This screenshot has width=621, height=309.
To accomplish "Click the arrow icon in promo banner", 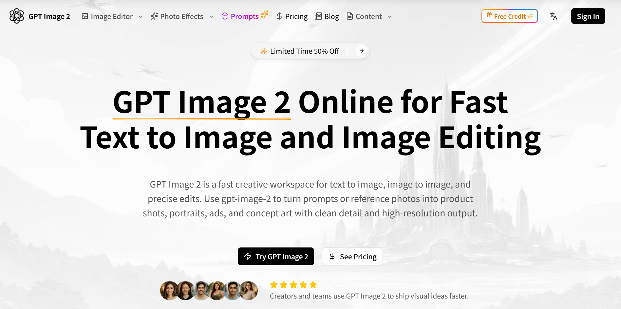I will point(361,51).
